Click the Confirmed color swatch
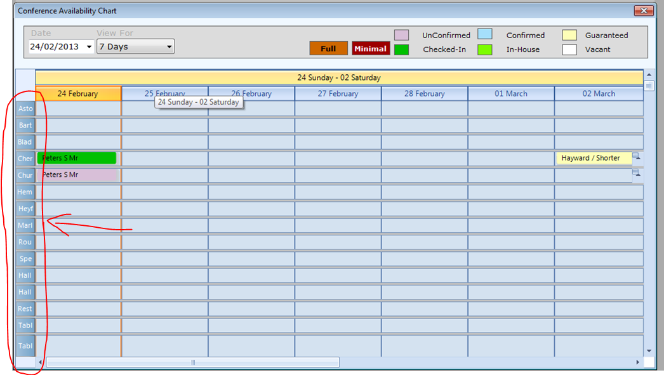 point(485,34)
